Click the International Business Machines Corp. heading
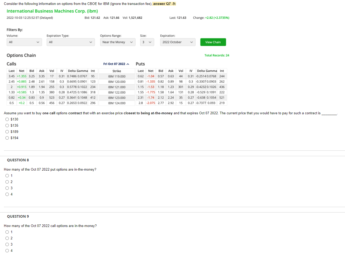 52,11
